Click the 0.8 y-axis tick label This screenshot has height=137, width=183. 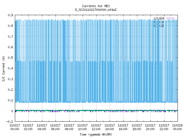click(x=10, y=26)
